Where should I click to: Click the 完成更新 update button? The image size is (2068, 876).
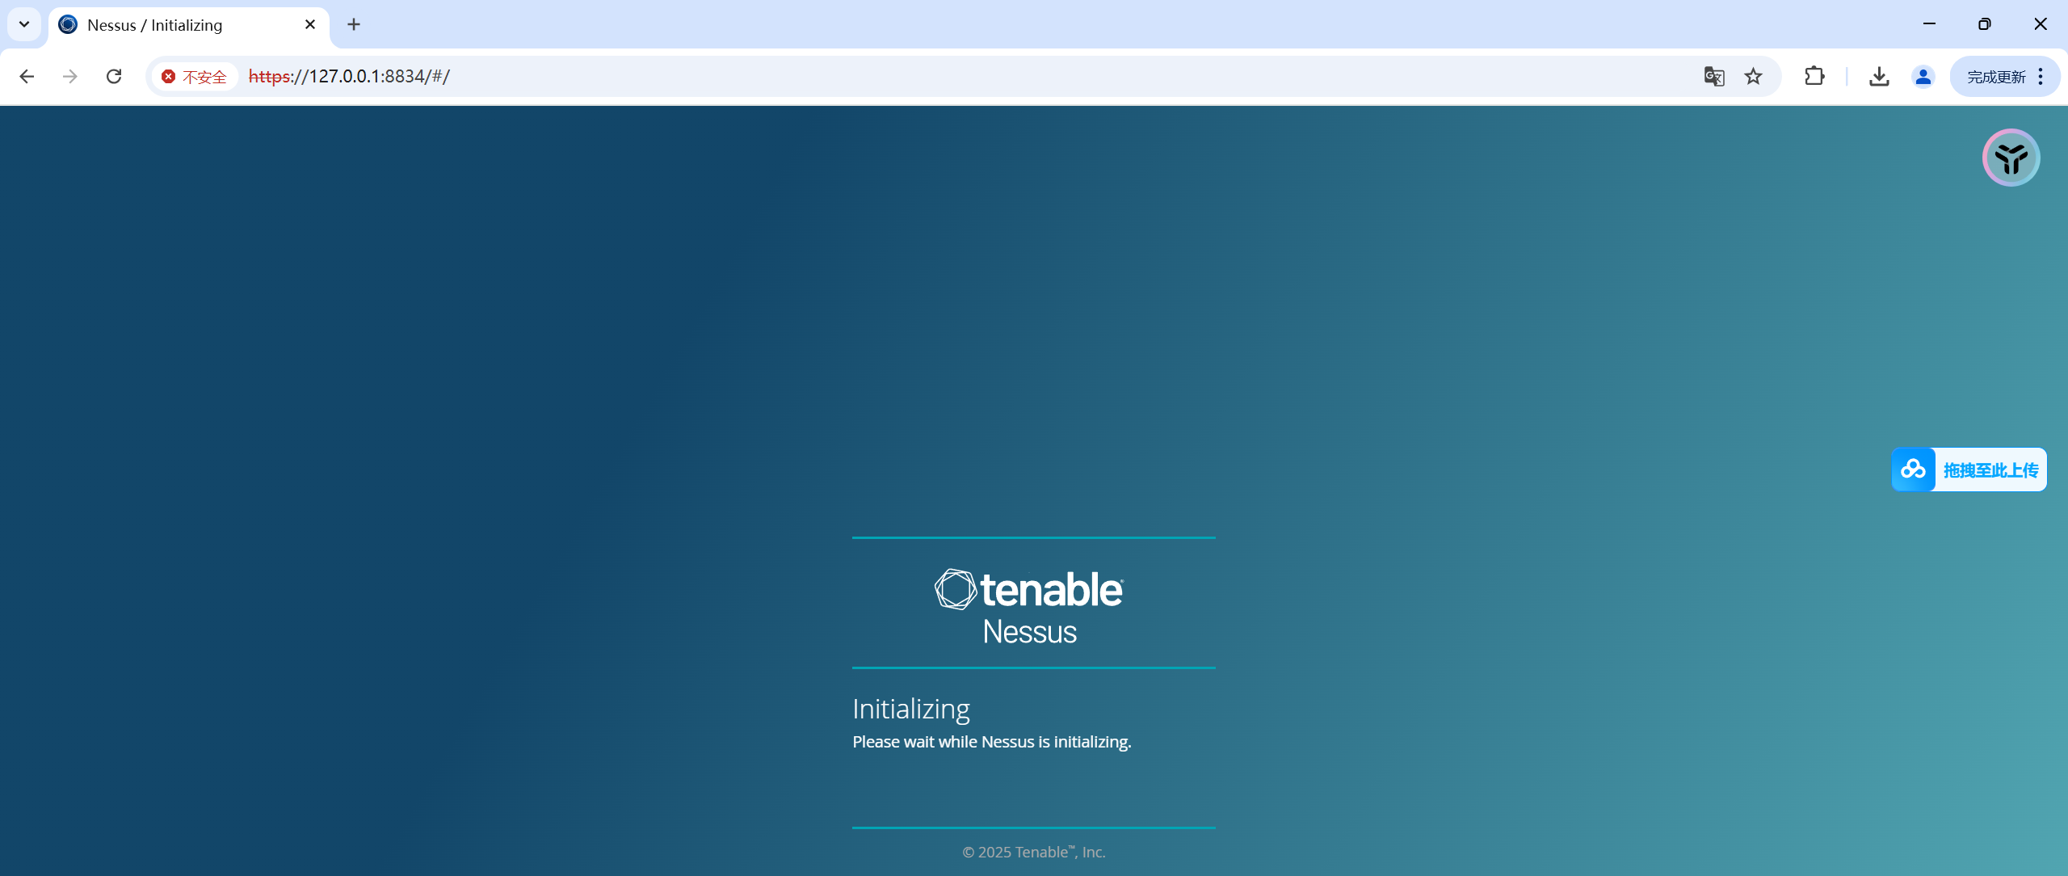(1995, 76)
